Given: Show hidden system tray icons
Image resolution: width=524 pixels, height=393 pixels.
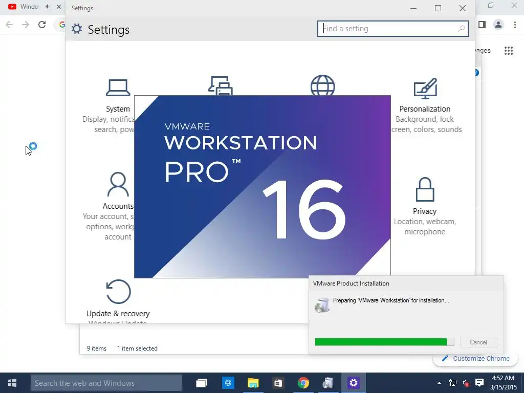Looking at the screenshot, I should pyautogui.click(x=439, y=383).
